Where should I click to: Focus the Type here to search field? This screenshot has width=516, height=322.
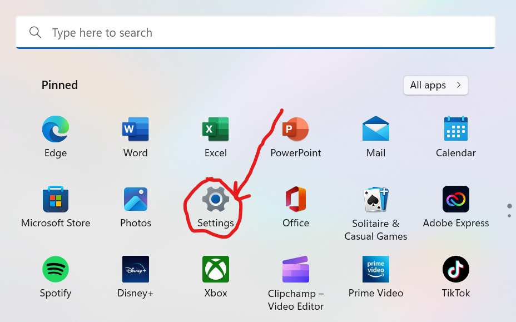click(255, 32)
